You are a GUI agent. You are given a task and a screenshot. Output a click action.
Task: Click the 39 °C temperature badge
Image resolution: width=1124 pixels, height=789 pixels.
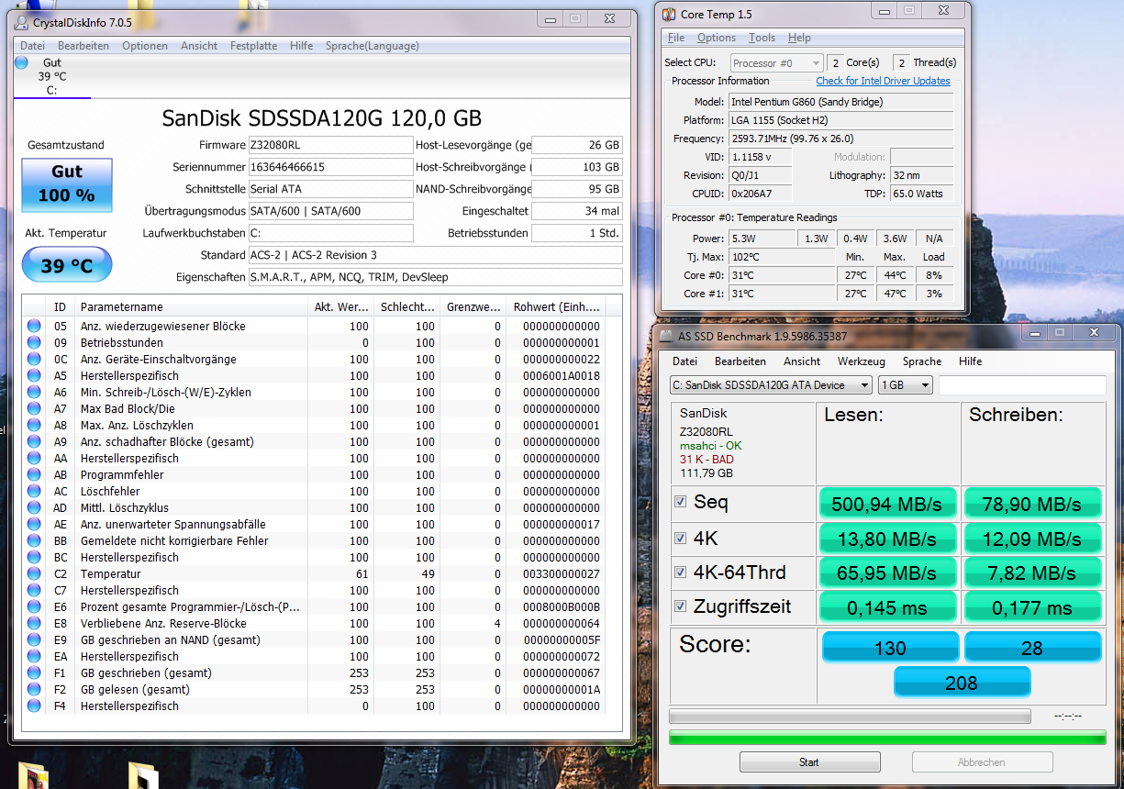[x=67, y=265]
